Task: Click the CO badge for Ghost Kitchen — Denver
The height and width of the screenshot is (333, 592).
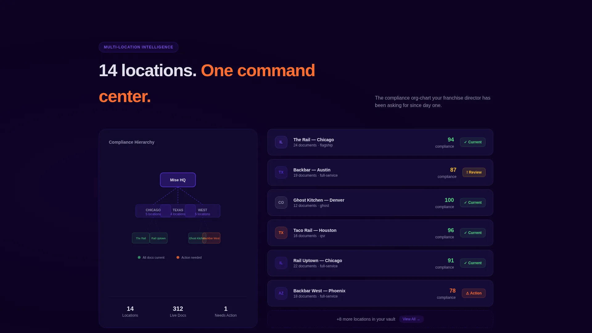Action: pos(281,203)
